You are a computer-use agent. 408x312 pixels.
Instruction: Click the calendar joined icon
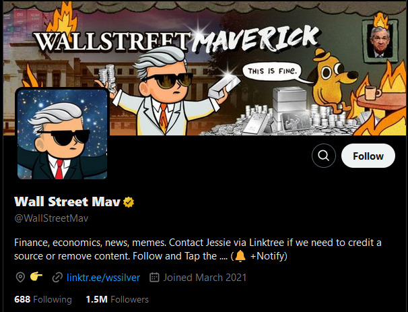click(x=154, y=278)
